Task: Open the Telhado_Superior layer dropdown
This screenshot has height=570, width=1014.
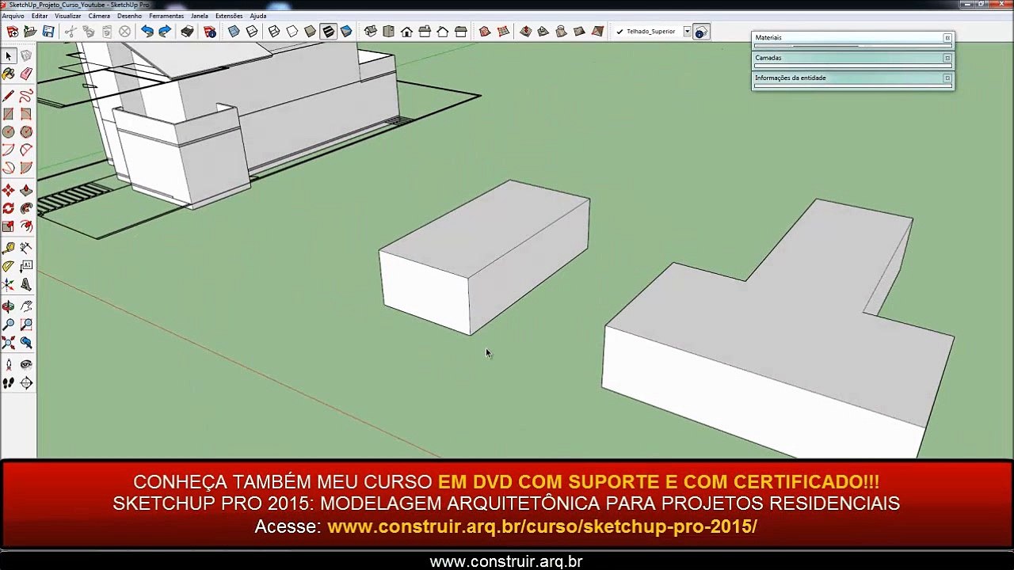Action: point(687,32)
